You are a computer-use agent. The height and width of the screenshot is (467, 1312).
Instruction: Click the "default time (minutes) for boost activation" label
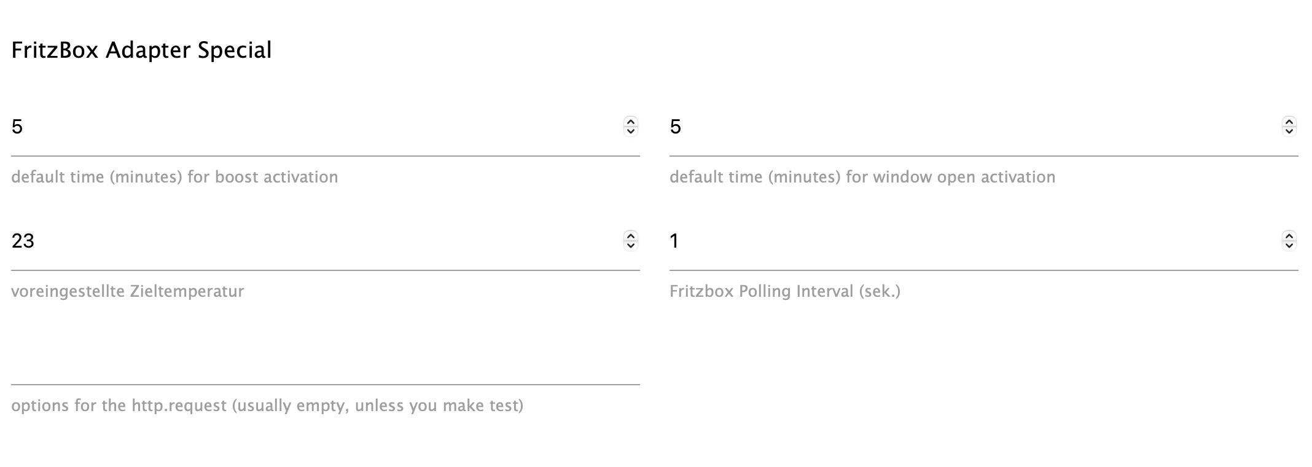point(174,177)
